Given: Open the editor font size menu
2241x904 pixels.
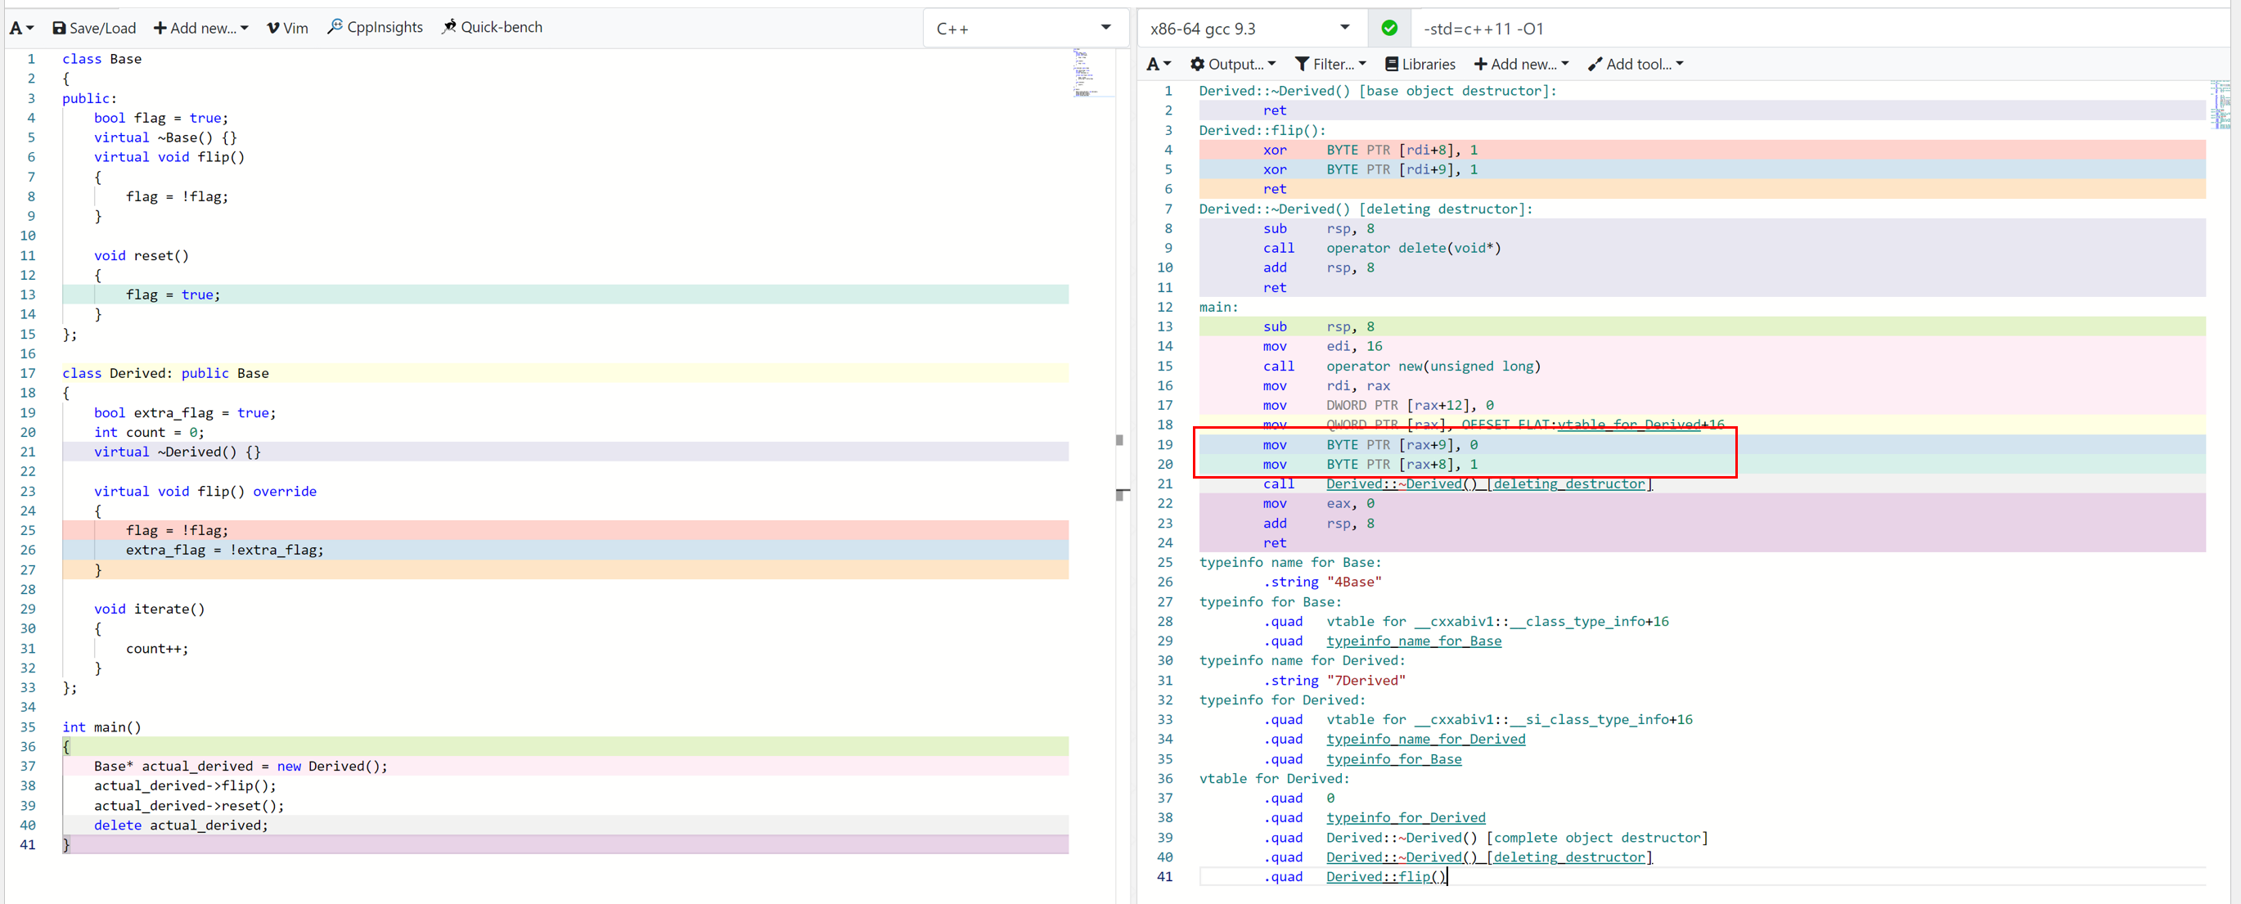Looking at the screenshot, I should click(x=21, y=28).
